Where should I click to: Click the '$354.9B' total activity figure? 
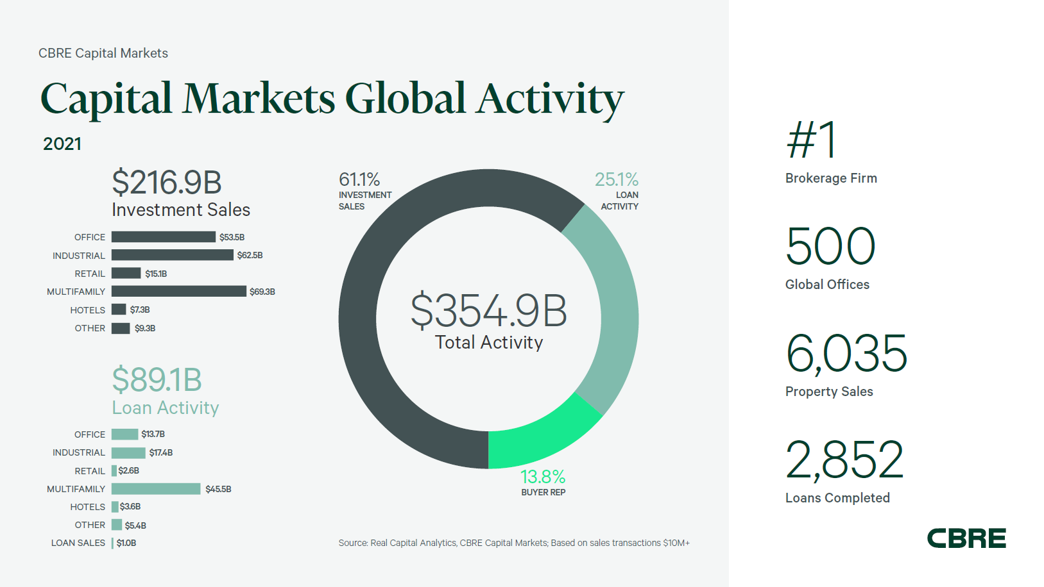pos(489,311)
